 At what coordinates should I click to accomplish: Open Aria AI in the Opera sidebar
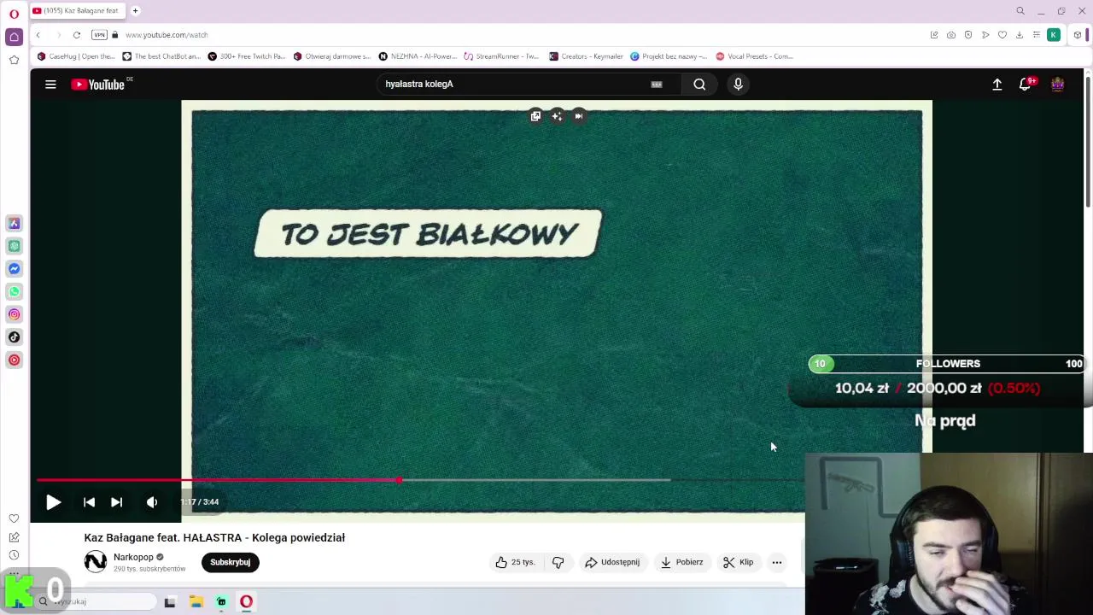14,223
